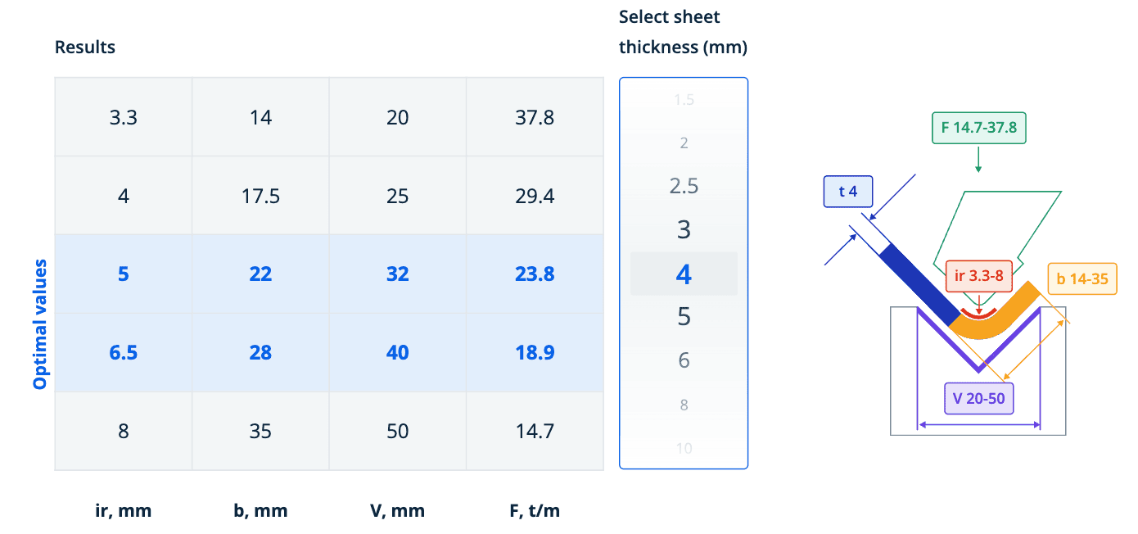Click the V value 40 cell

tap(397, 353)
